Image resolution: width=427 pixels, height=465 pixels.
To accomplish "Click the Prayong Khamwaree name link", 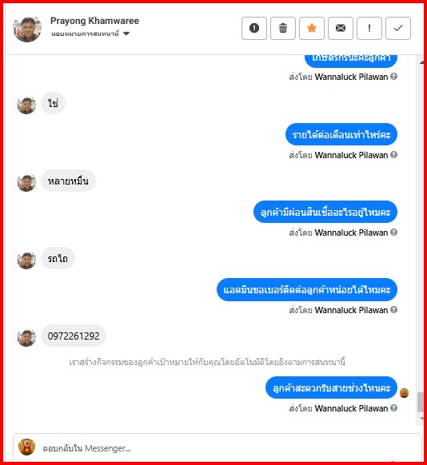I will [x=94, y=21].
